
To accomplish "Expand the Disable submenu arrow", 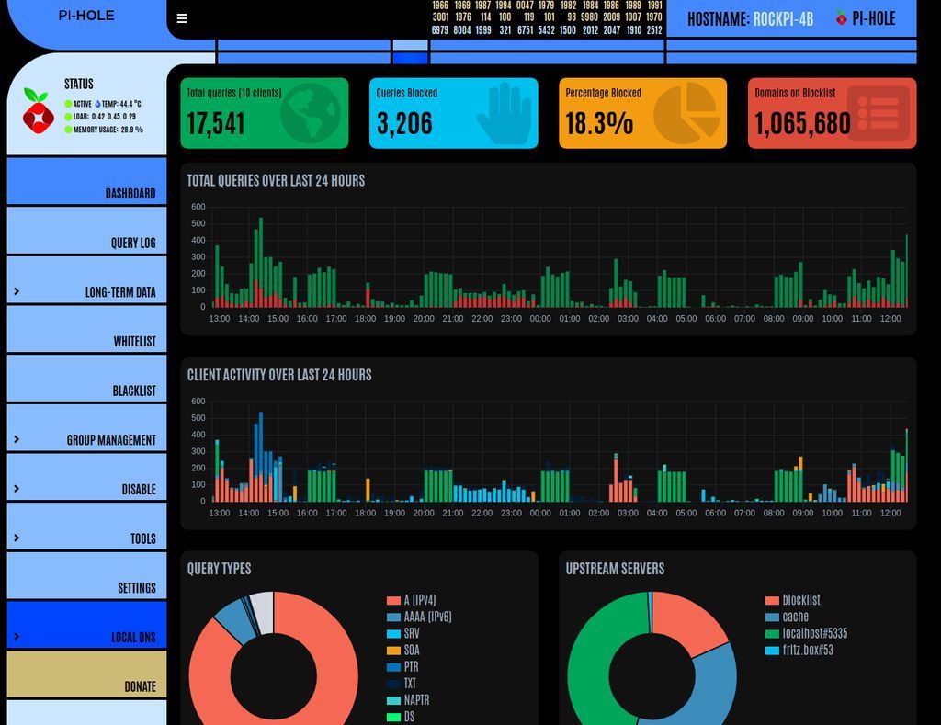I will click(x=17, y=489).
